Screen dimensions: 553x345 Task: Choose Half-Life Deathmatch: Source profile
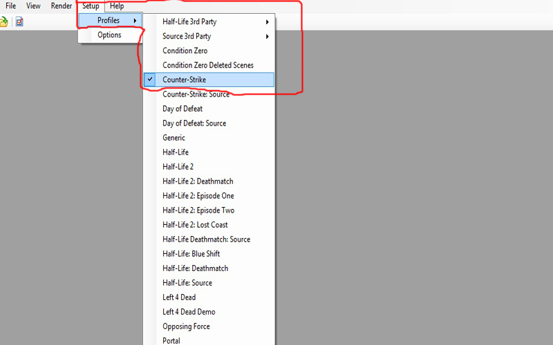[209, 239]
